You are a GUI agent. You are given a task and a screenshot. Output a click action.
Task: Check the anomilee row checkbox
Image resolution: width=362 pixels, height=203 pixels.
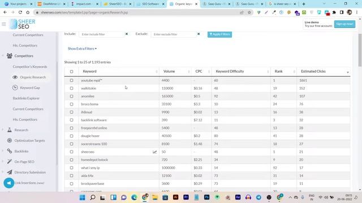(x=72, y=96)
